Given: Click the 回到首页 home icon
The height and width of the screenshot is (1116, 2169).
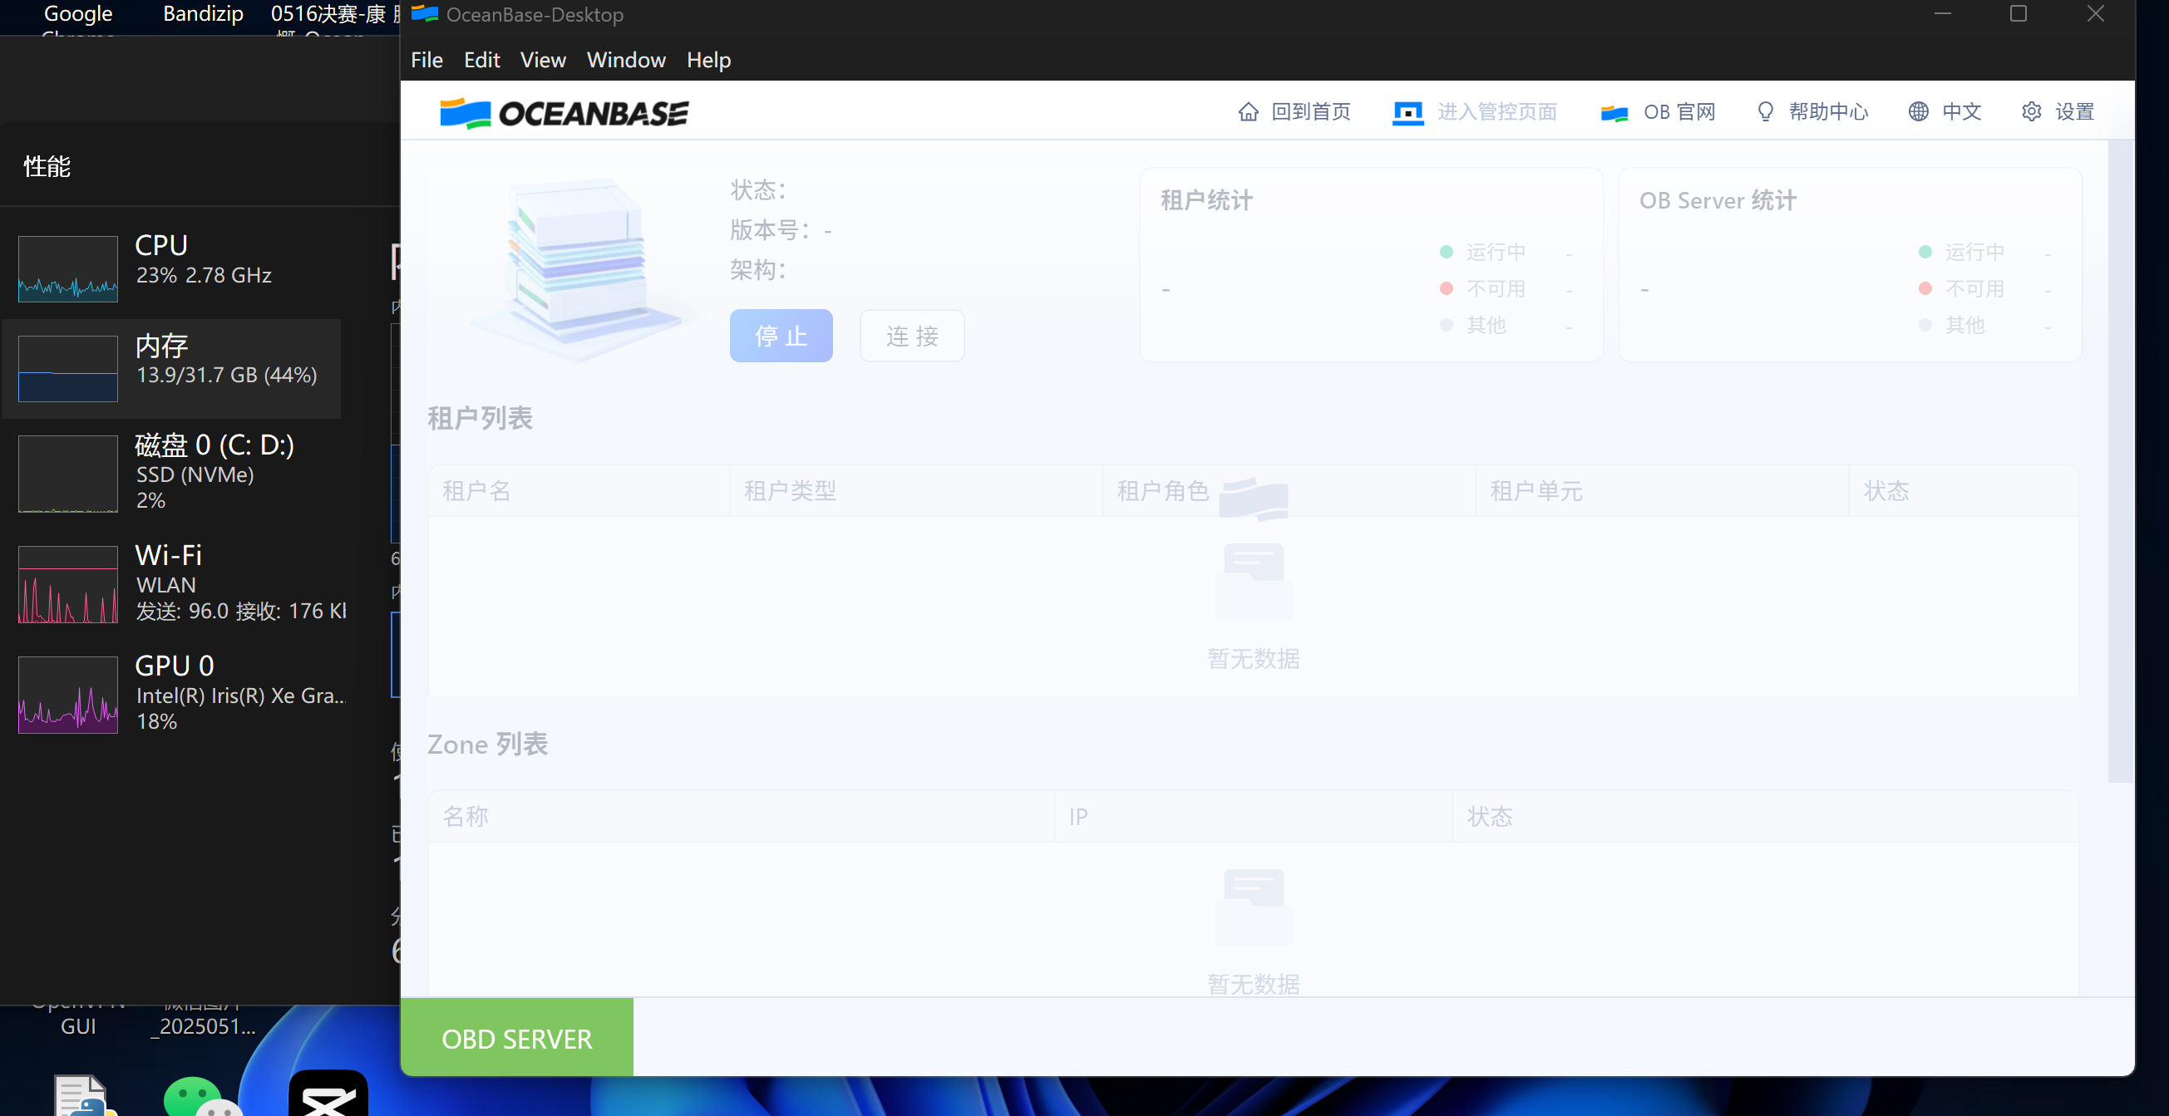Looking at the screenshot, I should coord(1250,111).
